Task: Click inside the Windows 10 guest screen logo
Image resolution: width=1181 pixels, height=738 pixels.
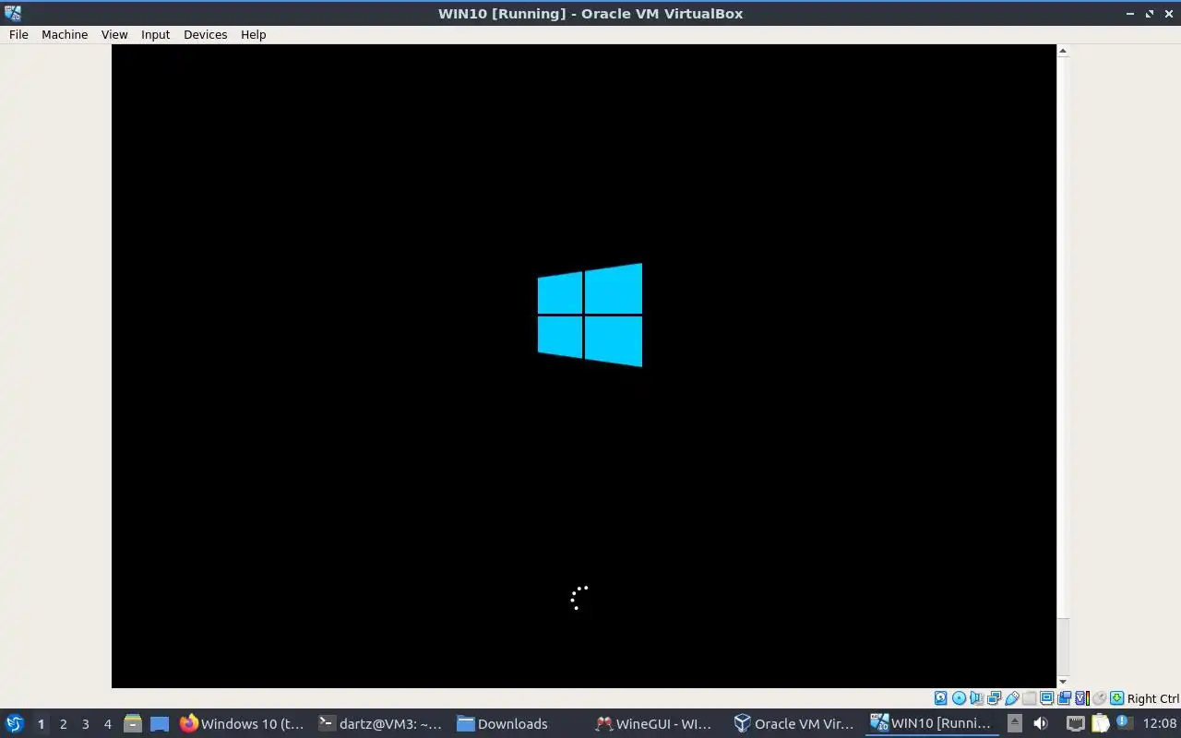Action: coord(590,315)
